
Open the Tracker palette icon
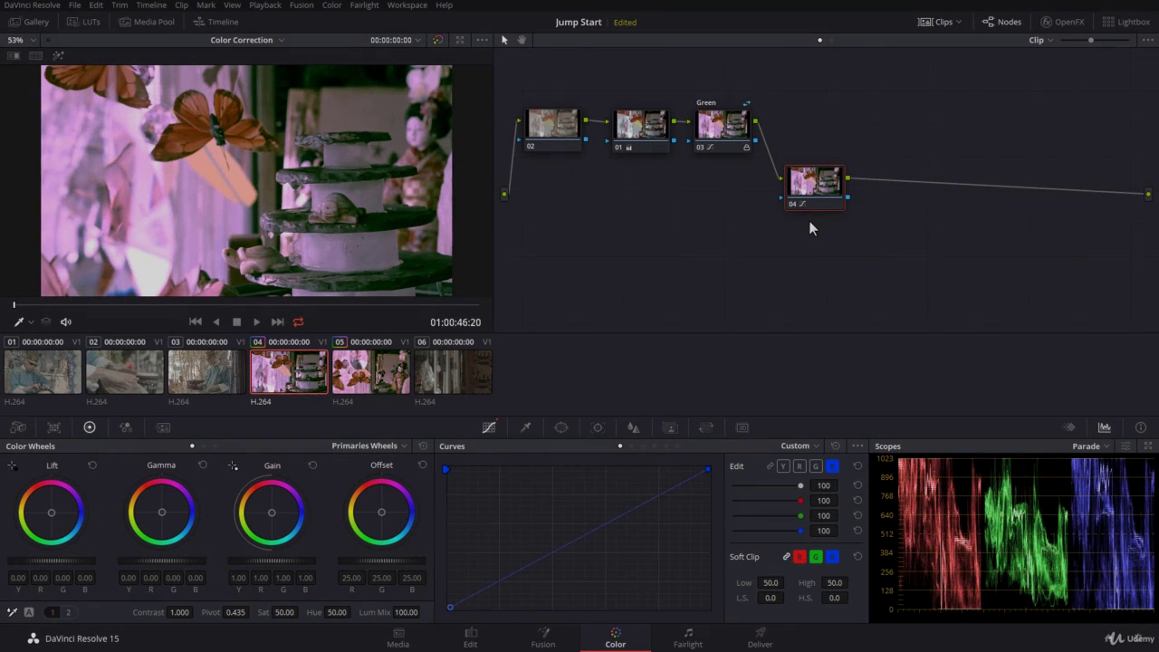[x=598, y=427]
